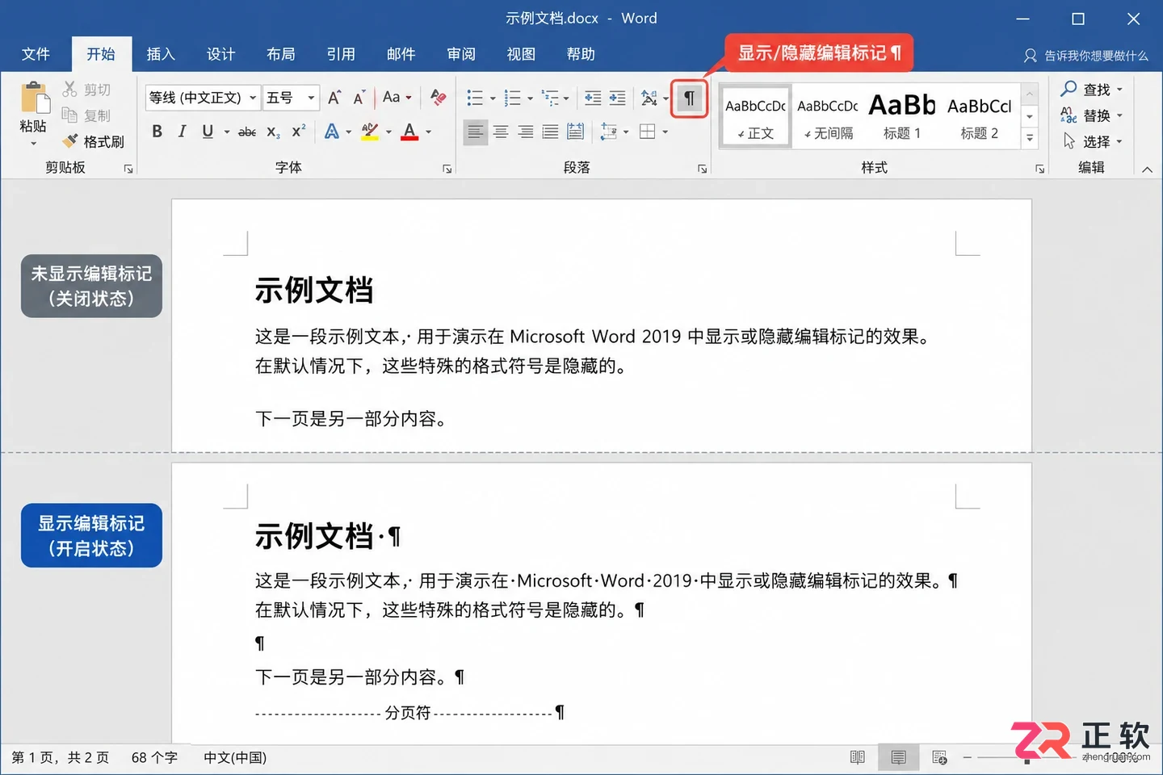Click the grow font size icon
This screenshot has height=775, width=1163.
(x=334, y=98)
